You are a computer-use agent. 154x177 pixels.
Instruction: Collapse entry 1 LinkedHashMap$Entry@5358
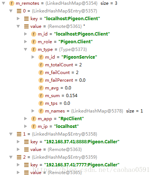coord(11,134)
